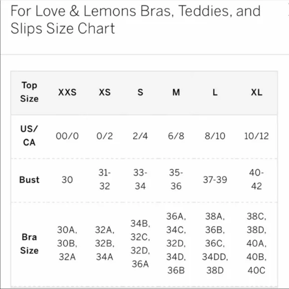Click the size chart title heading
Viewport: 289px width, 289px height.
[x=136, y=20]
